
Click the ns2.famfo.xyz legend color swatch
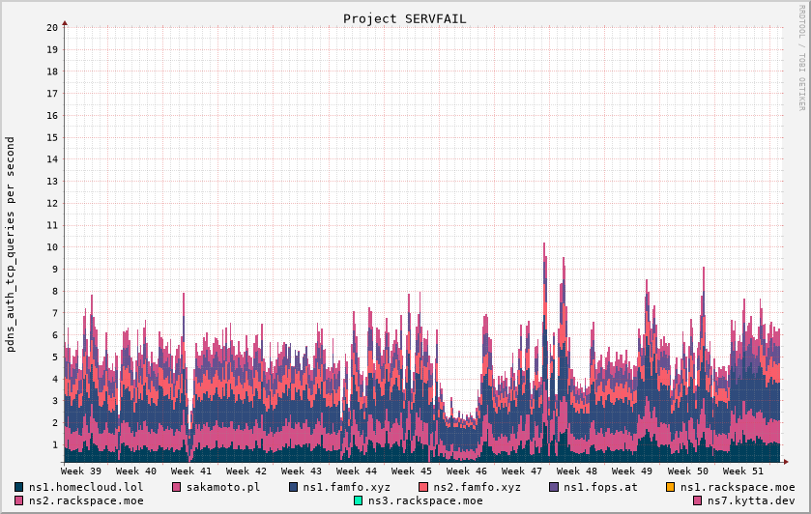[423, 487]
